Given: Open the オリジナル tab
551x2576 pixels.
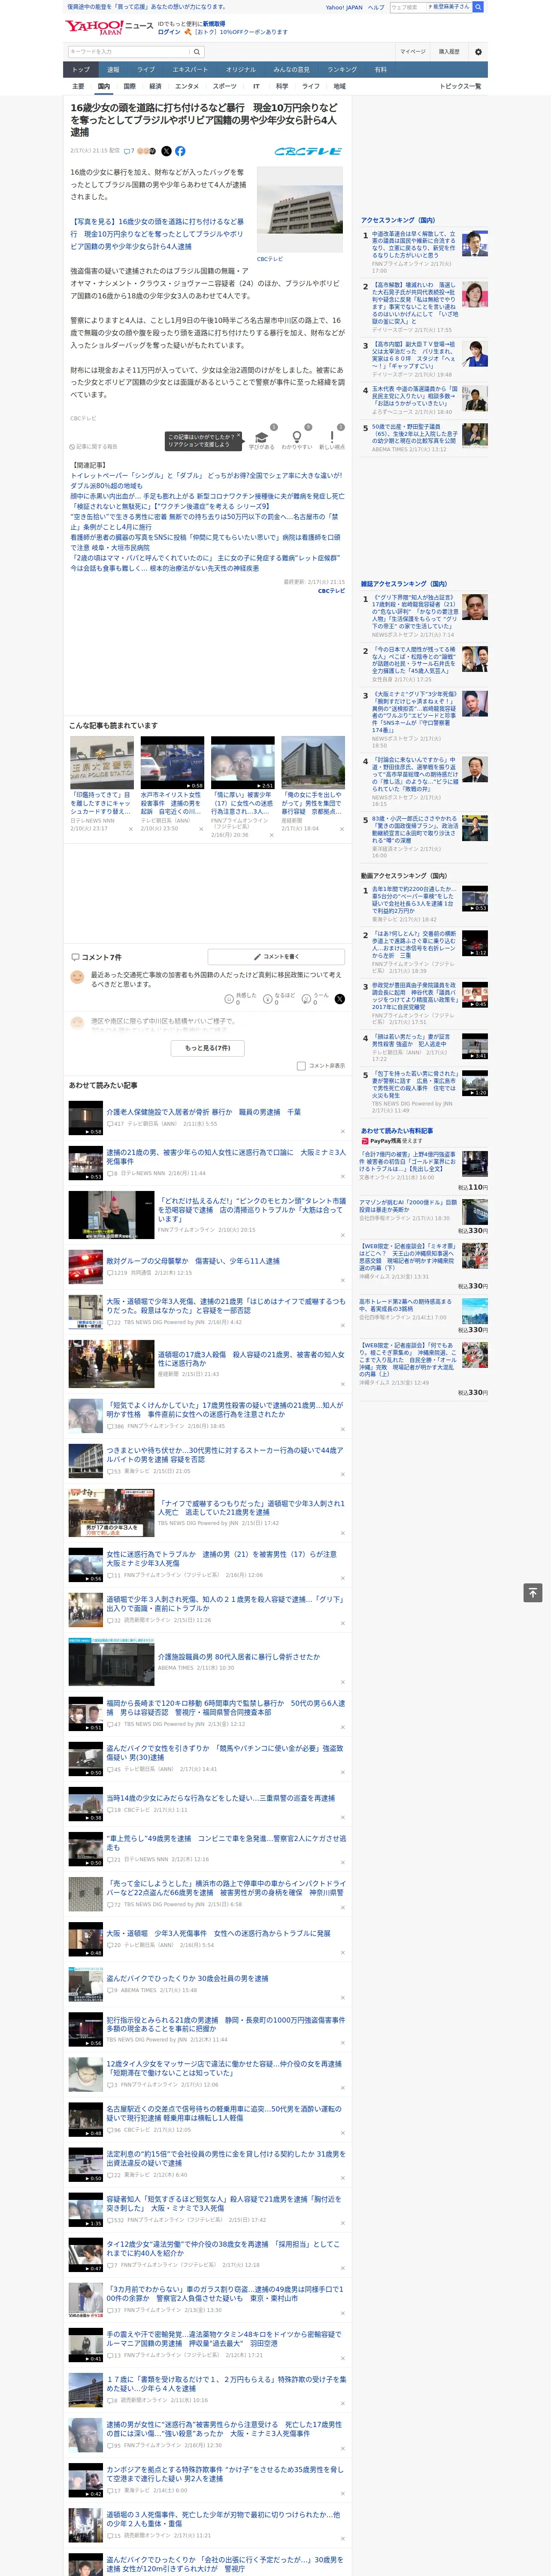Looking at the screenshot, I should (241, 70).
